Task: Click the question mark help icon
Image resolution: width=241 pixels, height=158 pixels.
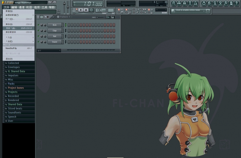Action: pos(237,3)
